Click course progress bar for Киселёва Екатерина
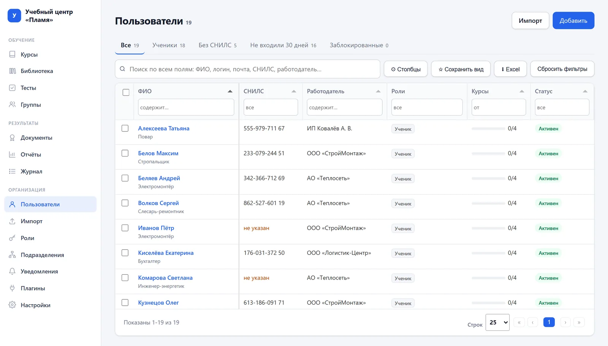 (x=488, y=253)
